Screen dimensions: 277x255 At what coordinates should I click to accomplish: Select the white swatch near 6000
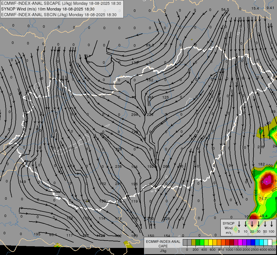pyautogui.click(x=270, y=242)
